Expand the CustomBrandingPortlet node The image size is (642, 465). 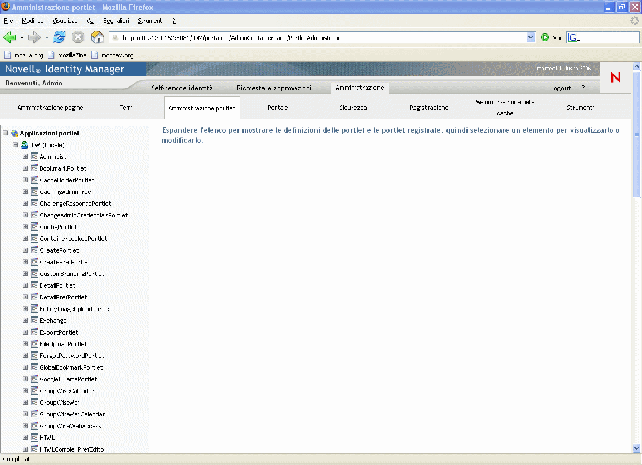pyautogui.click(x=26, y=274)
